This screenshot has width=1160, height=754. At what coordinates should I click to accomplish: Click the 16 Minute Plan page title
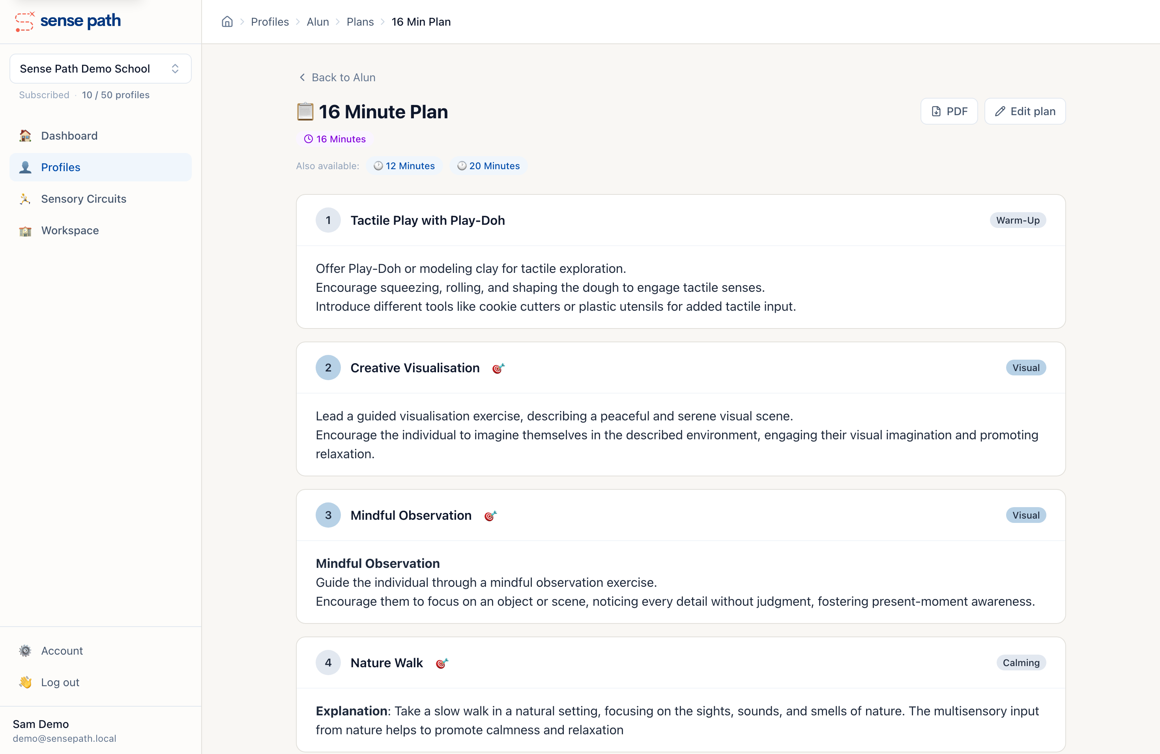pyautogui.click(x=383, y=112)
